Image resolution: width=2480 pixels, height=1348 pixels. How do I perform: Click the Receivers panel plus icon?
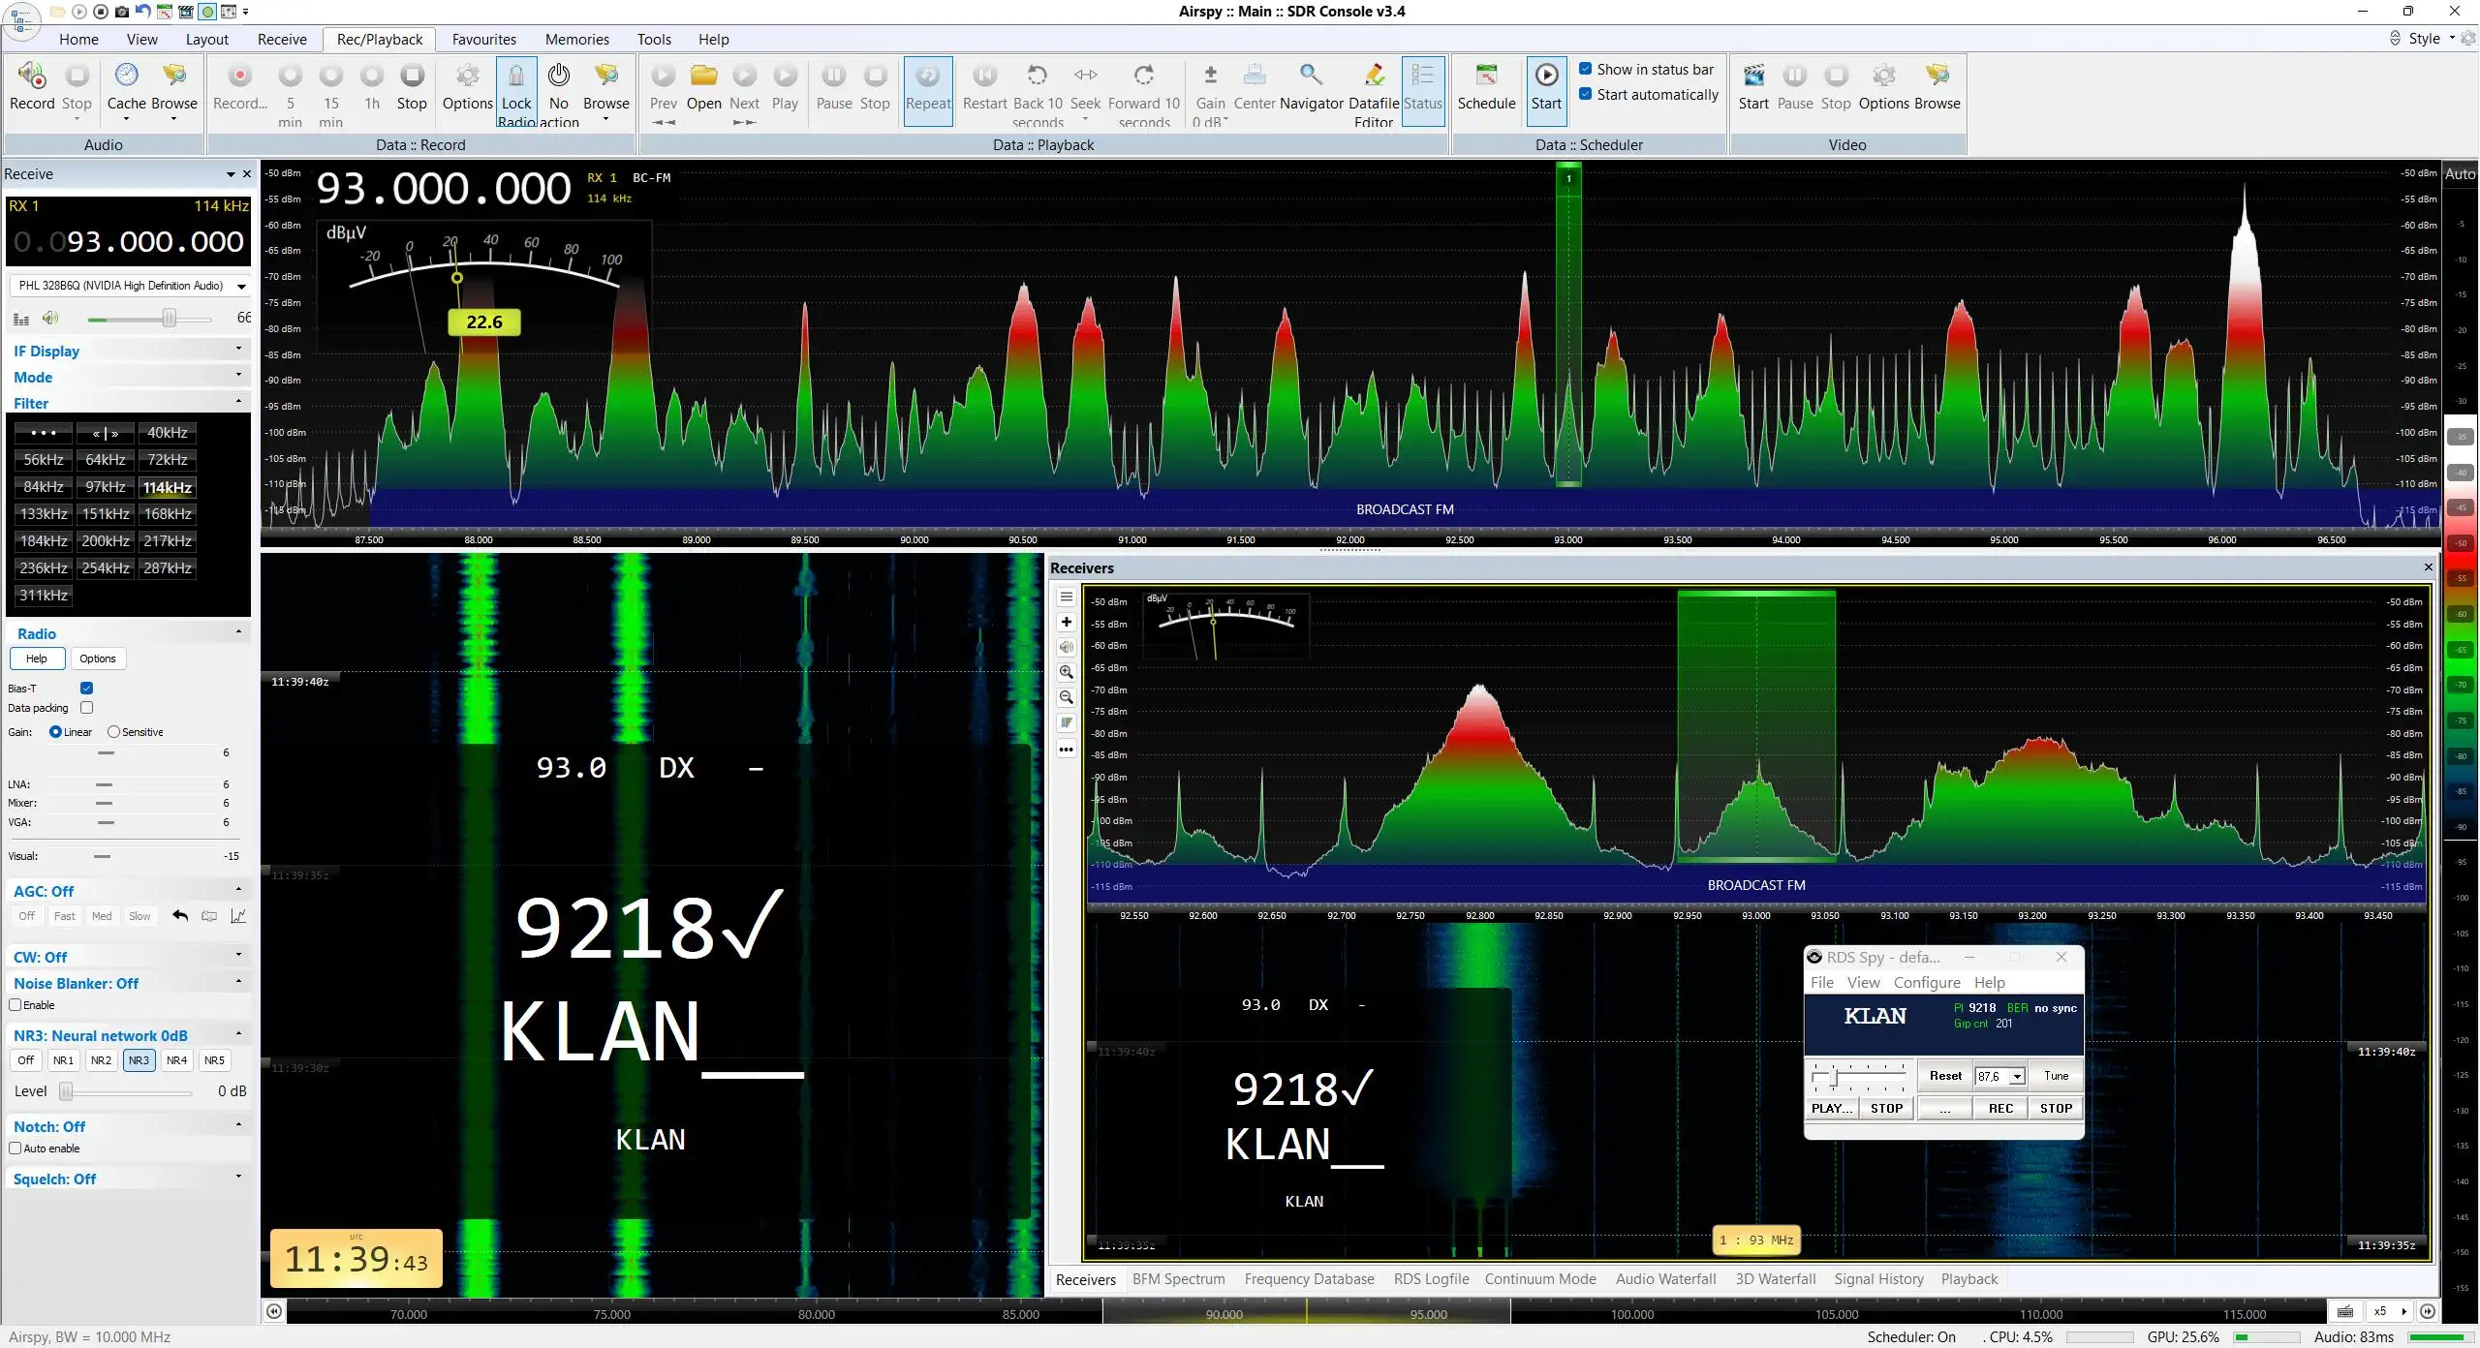tap(1066, 622)
